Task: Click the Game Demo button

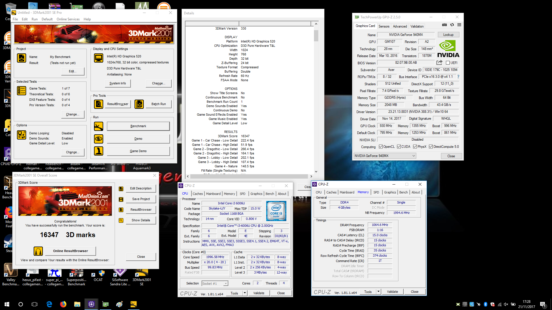Action: point(138,151)
